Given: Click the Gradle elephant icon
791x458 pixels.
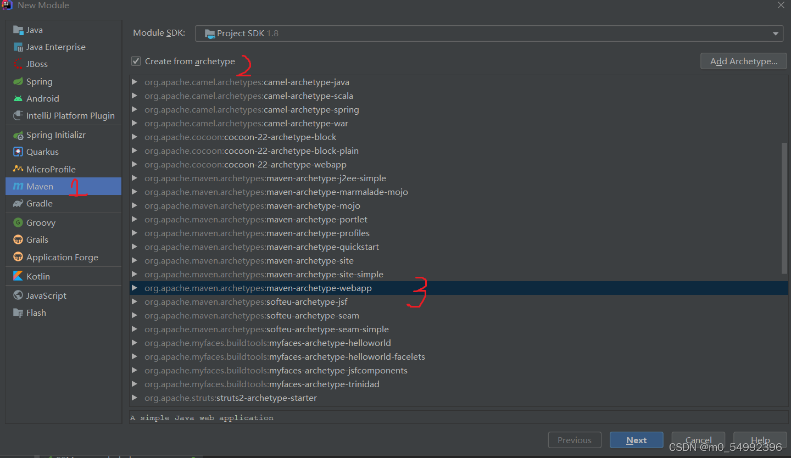Looking at the screenshot, I should coord(18,204).
